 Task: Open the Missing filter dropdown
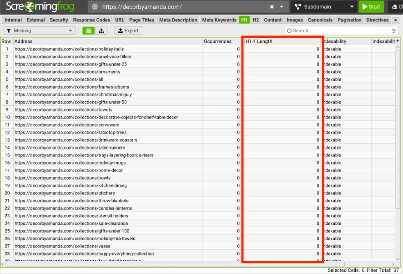click(40, 31)
